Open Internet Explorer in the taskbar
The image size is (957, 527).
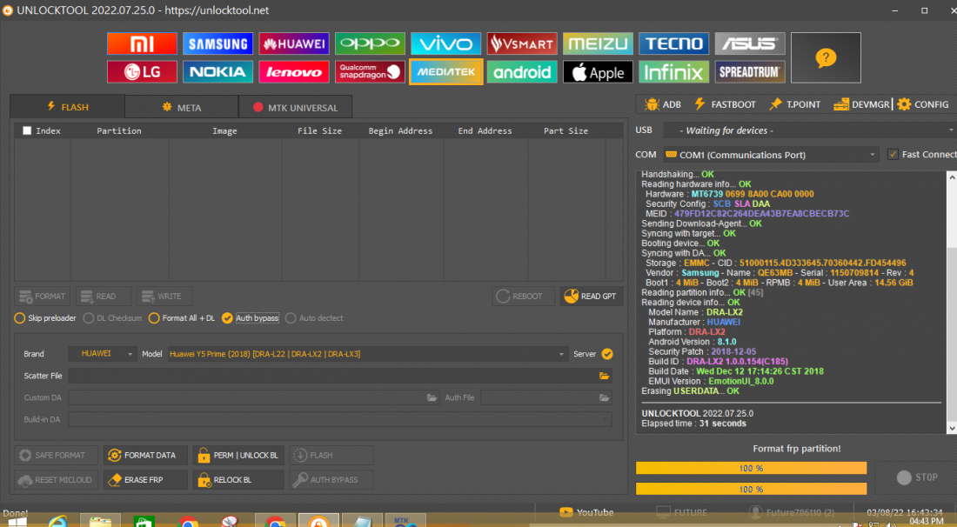click(58, 522)
